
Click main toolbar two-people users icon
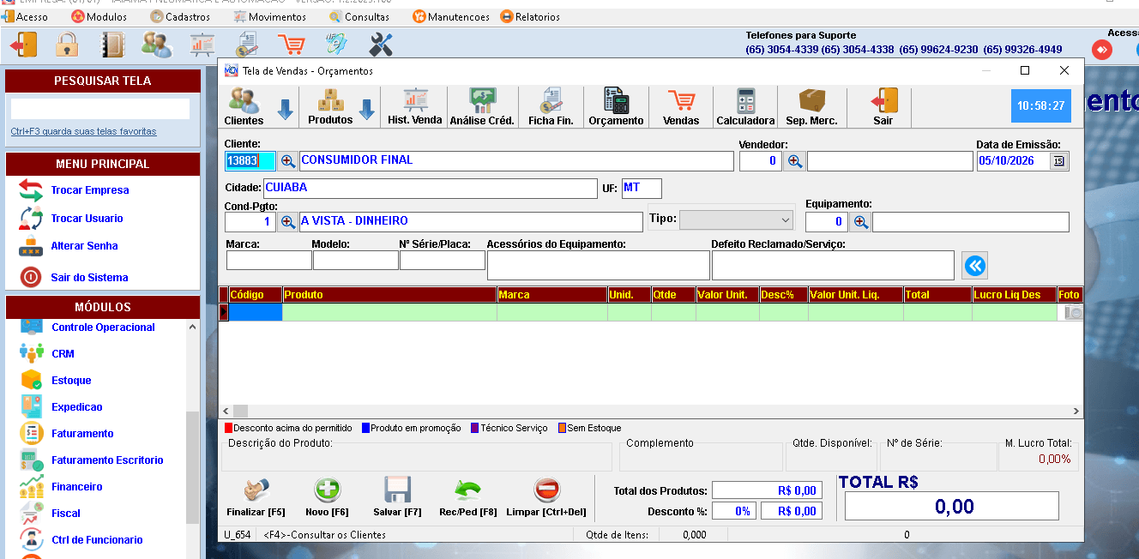point(158,45)
